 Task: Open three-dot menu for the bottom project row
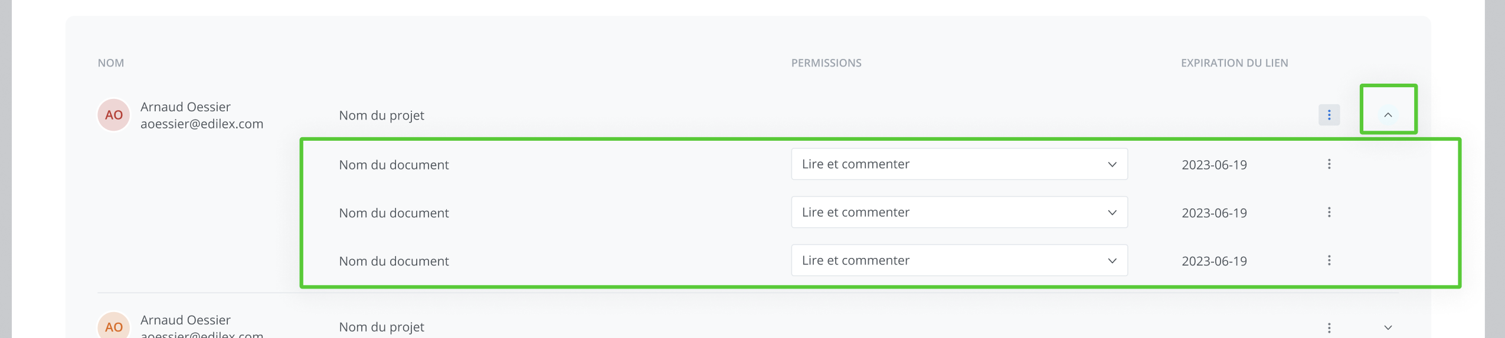[x=1329, y=327]
